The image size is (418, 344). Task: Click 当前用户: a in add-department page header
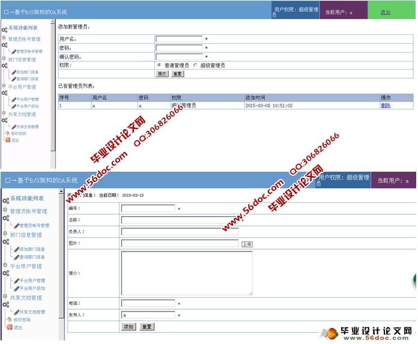(393, 181)
